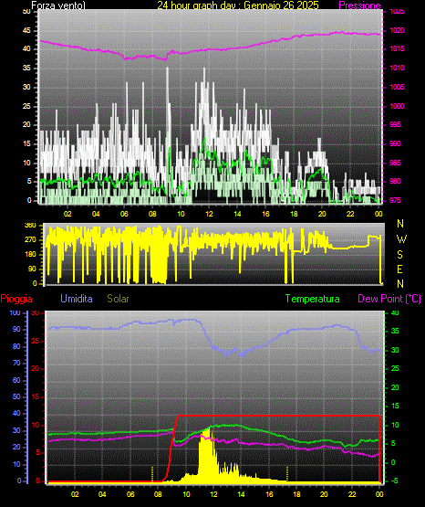
Task: Click the red rain total plateau line
Action: coord(278,416)
